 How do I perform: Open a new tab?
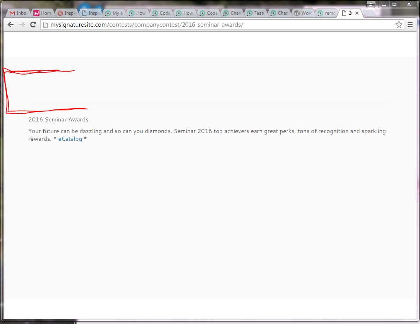pos(369,14)
